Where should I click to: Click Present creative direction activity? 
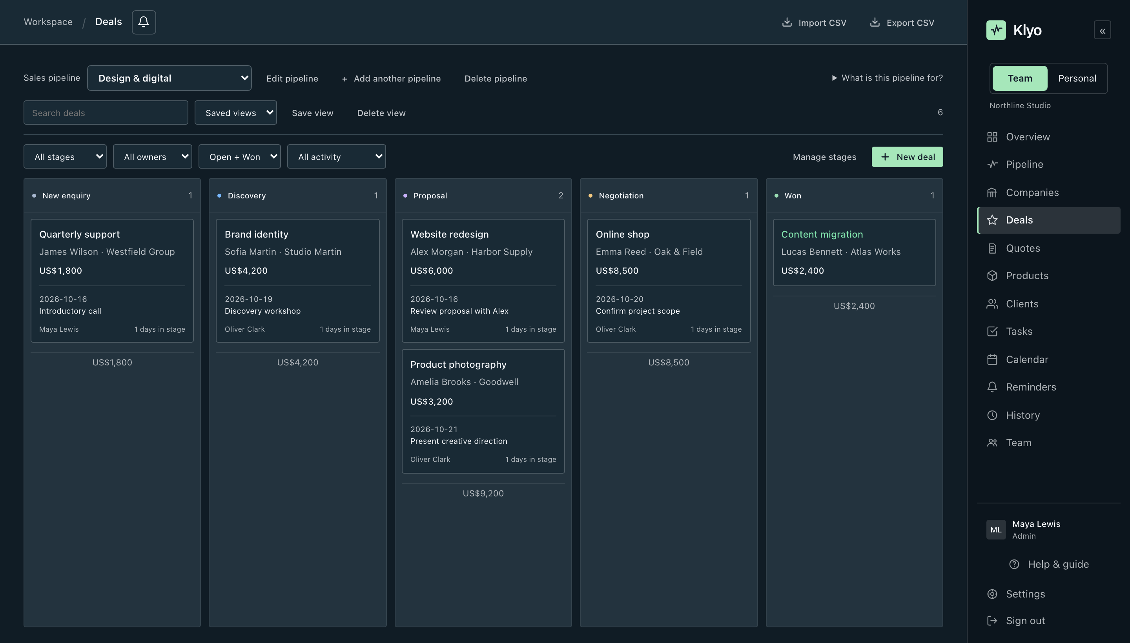click(458, 441)
